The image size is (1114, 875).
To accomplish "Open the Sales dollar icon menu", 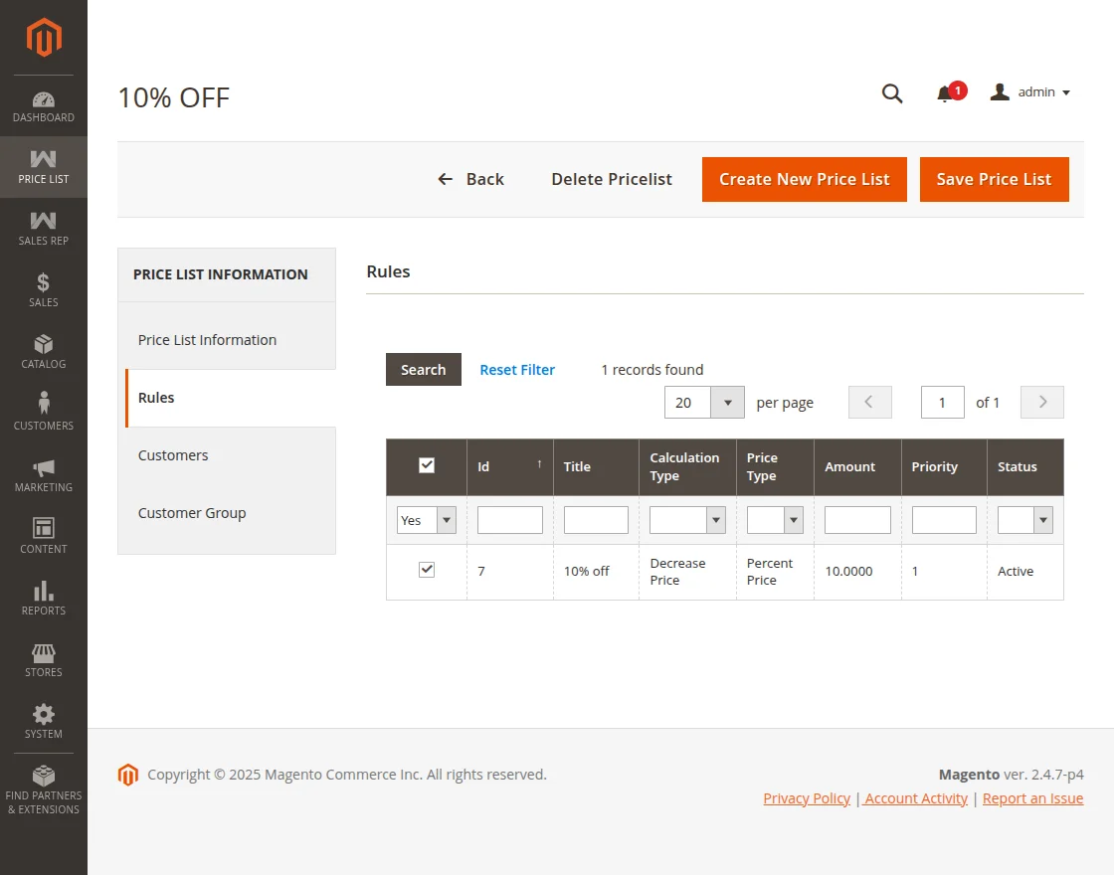I will click(44, 283).
